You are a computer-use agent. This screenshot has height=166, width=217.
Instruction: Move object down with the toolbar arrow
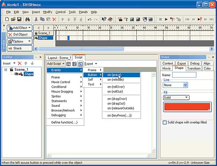point(69,19)
